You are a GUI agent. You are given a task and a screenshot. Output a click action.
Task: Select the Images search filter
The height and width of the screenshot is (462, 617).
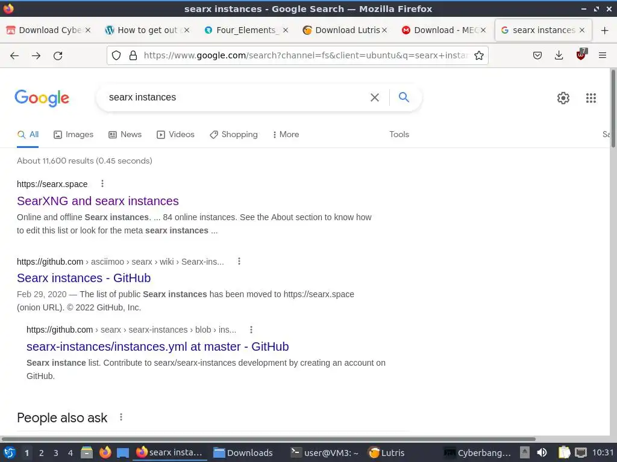point(74,135)
